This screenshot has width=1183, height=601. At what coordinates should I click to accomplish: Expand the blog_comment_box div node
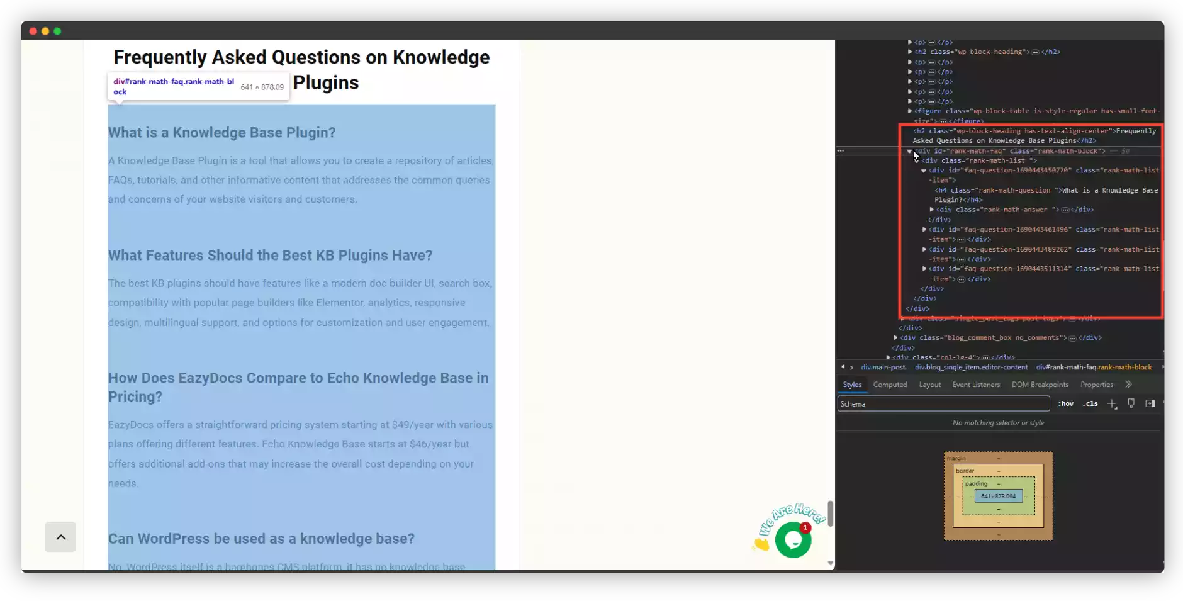(x=895, y=338)
